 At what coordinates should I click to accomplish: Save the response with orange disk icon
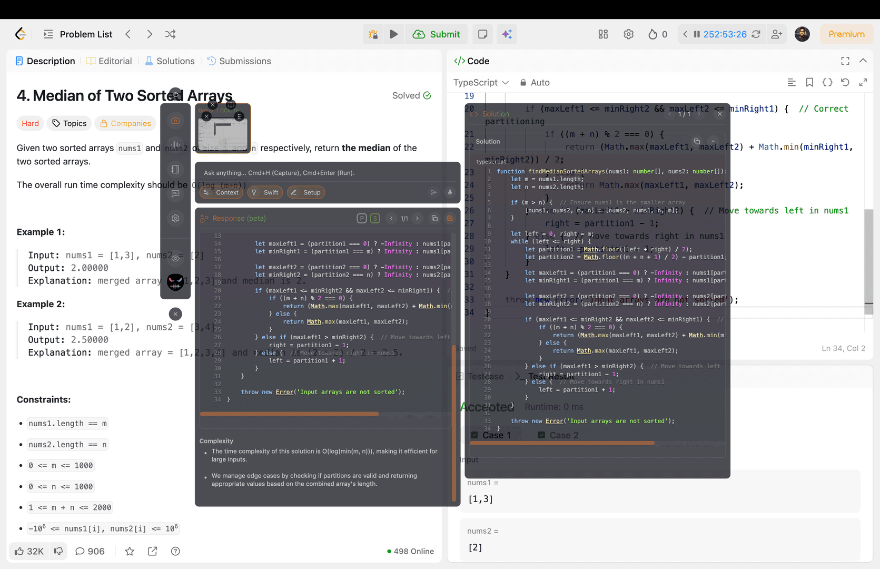tap(450, 218)
